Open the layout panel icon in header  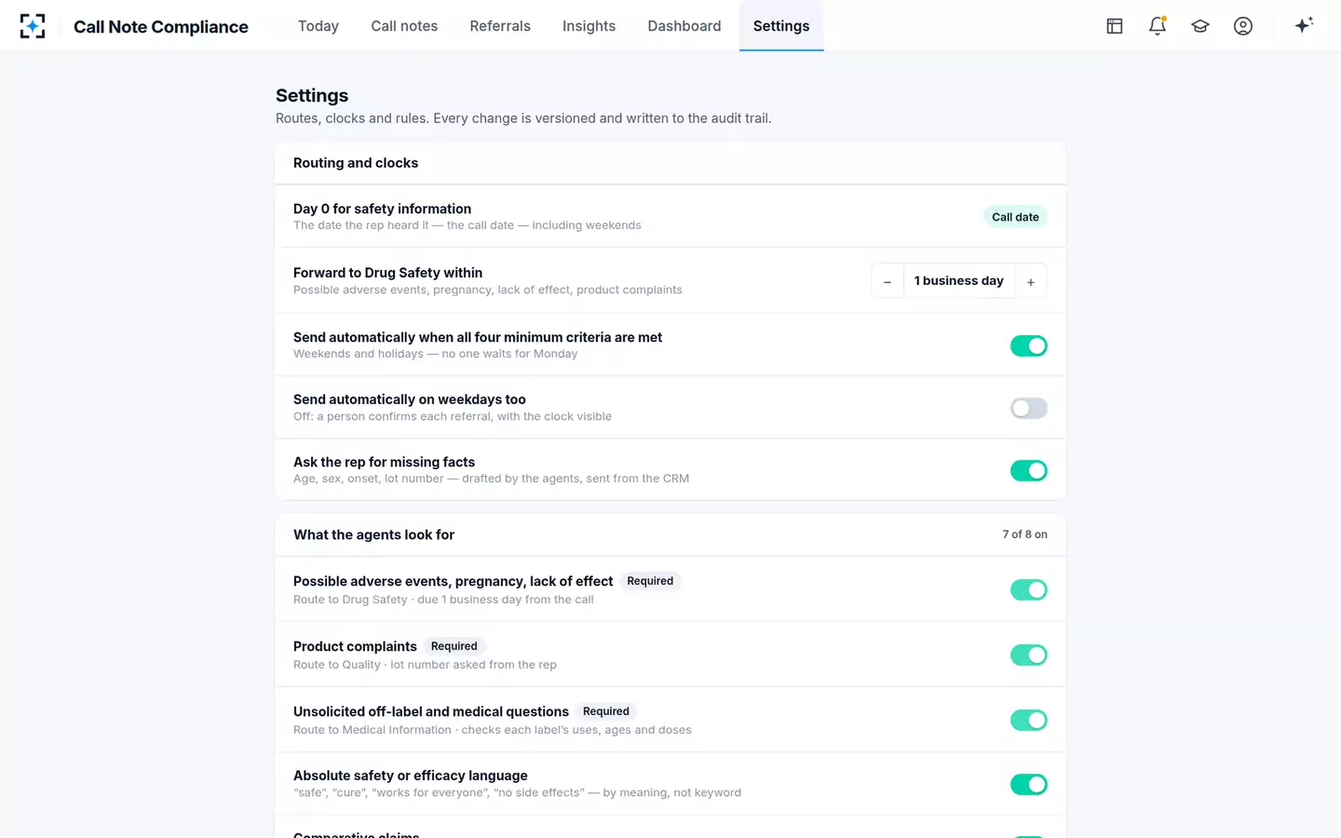pyautogui.click(x=1115, y=26)
